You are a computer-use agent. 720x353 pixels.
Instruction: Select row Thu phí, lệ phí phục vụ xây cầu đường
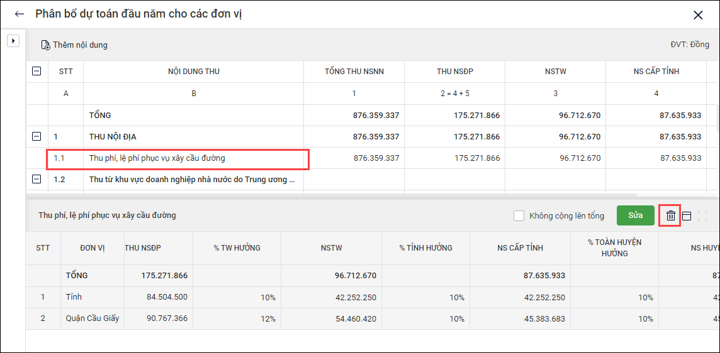157,158
